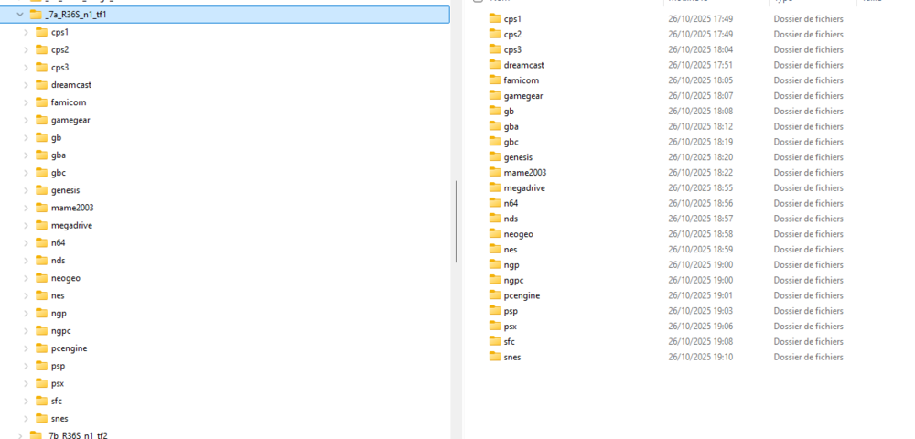This screenshot has height=439, width=915.
Task: Click cps3 folder icon in tree
Action: coord(41,67)
